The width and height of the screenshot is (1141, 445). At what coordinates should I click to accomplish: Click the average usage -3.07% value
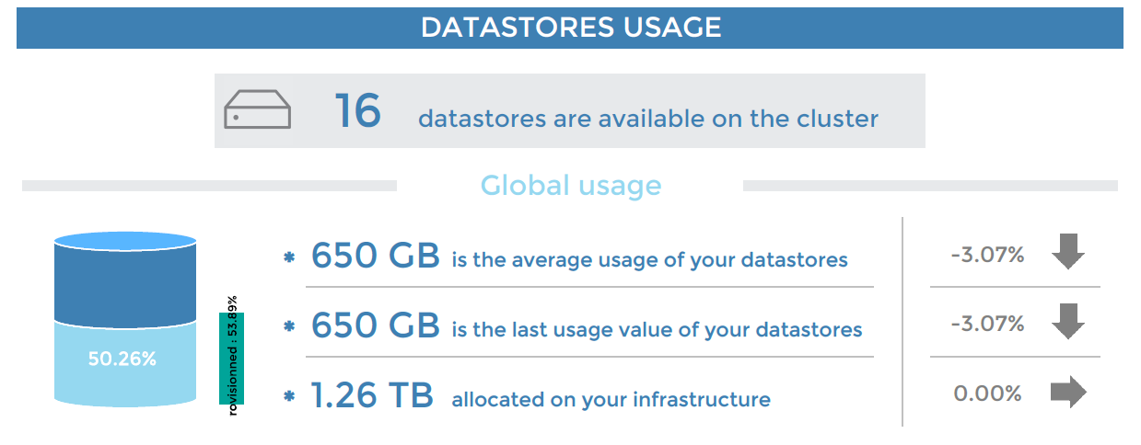[x=987, y=255]
